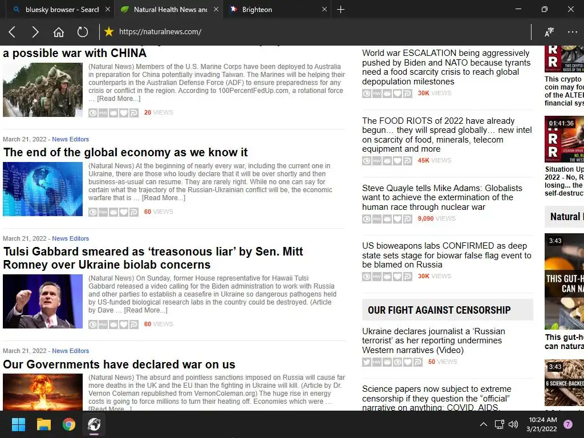584x438 pixels.
Task: Open 'Our Governments have declared war on us'
Action: click(119, 364)
